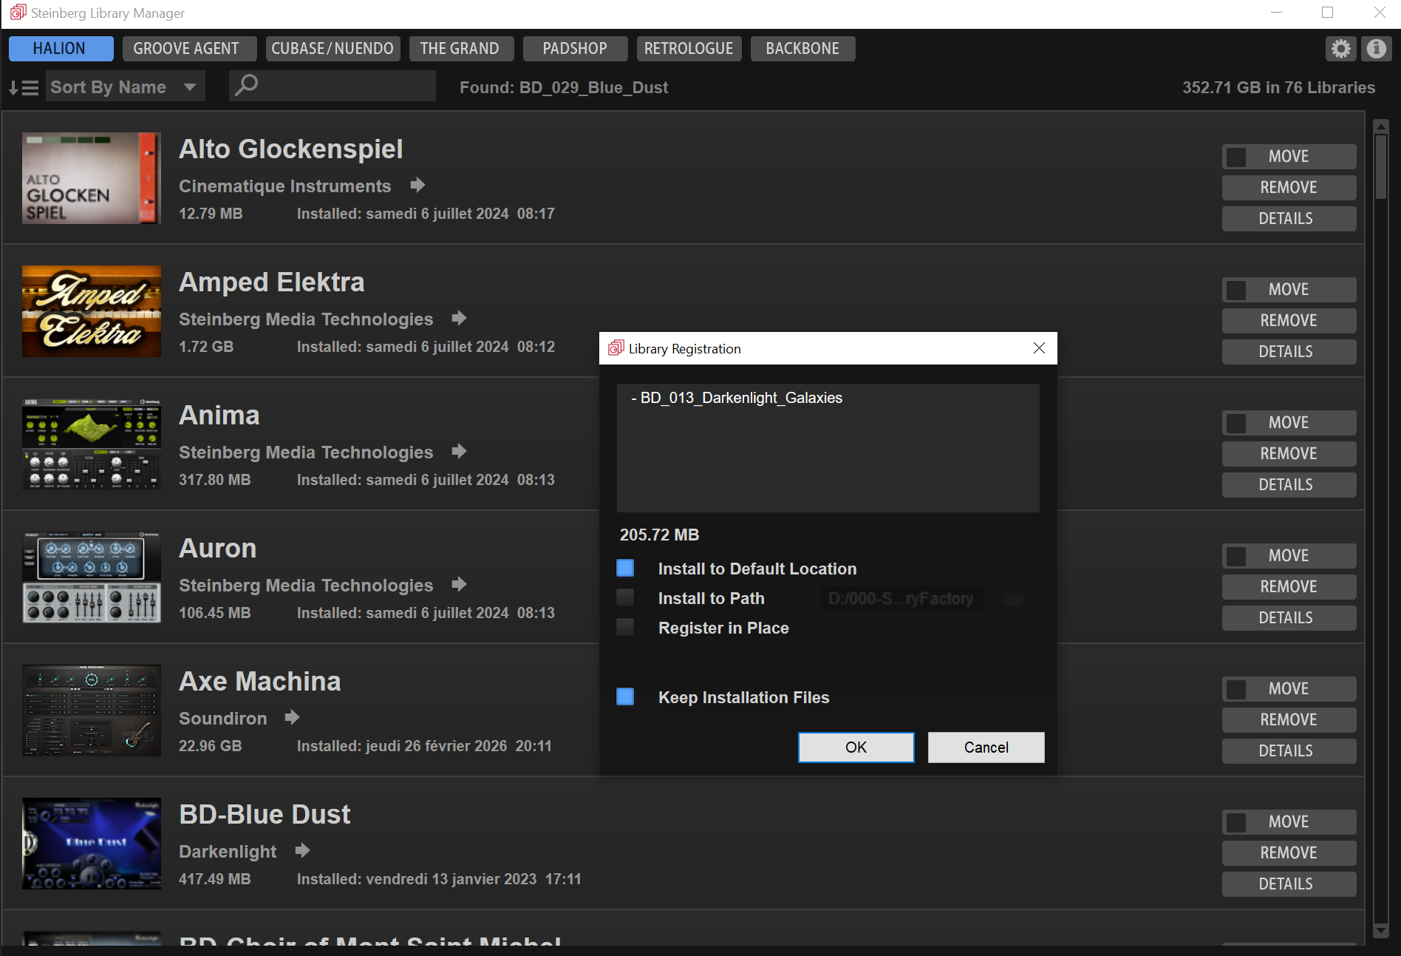The height and width of the screenshot is (956, 1401).
Task: Cancel the Library Registration dialog
Action: pos(986,747)
